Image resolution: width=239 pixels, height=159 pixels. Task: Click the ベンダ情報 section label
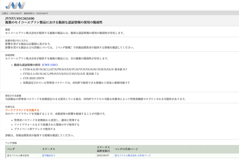(11, 143)
